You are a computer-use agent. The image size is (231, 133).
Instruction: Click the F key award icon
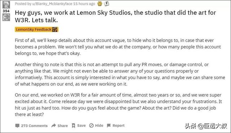106,4
